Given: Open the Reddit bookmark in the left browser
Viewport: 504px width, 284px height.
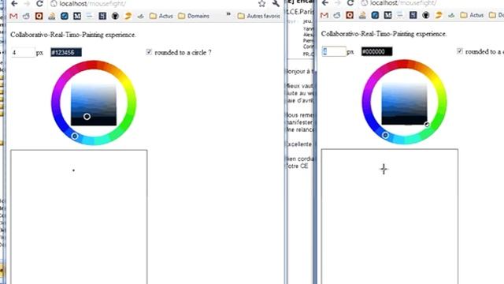Looking at the screenshot, I should coord(26,16).
